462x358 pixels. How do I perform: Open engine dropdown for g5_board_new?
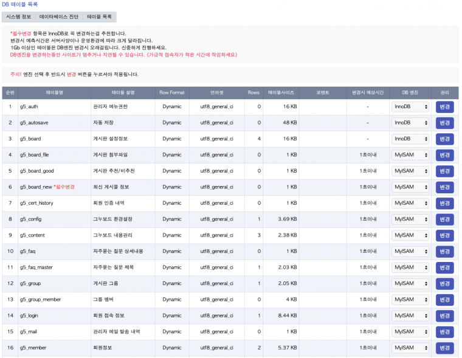click(x=411, y=187)
